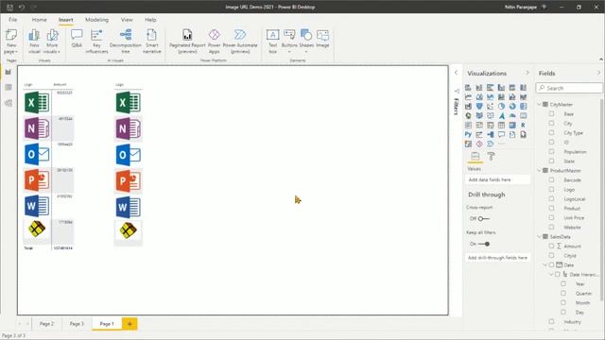This screenshot has height=340, width=605.
Task: Click the Fields pane Search box
Action: [569, 88]
